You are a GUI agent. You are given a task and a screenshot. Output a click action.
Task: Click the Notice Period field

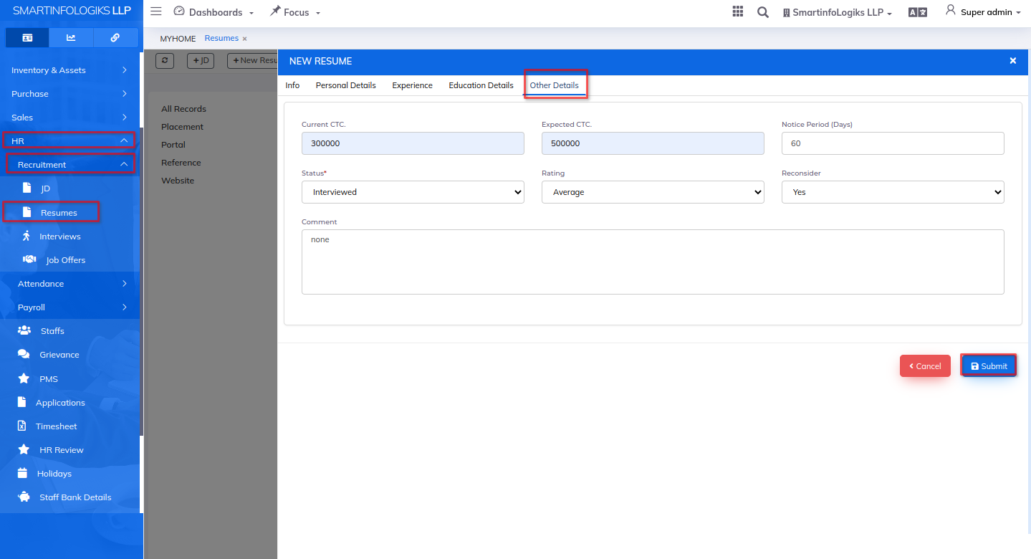pos(893,143)
